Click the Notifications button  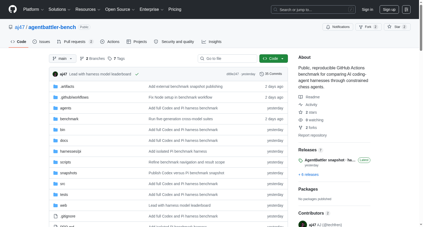[x=338, y=27]
